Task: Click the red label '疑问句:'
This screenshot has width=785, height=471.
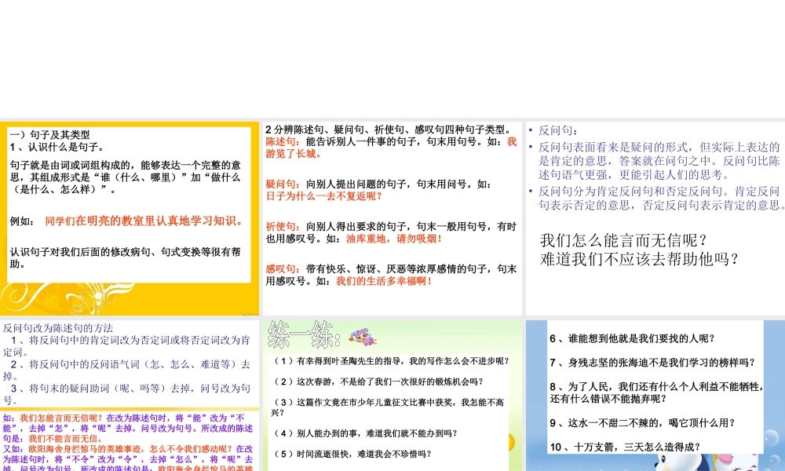Action: (283, 184)
